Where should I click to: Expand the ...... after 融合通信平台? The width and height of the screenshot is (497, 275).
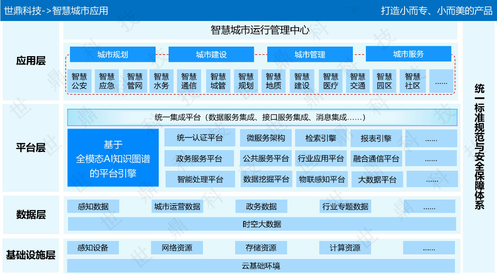[432, 158]
